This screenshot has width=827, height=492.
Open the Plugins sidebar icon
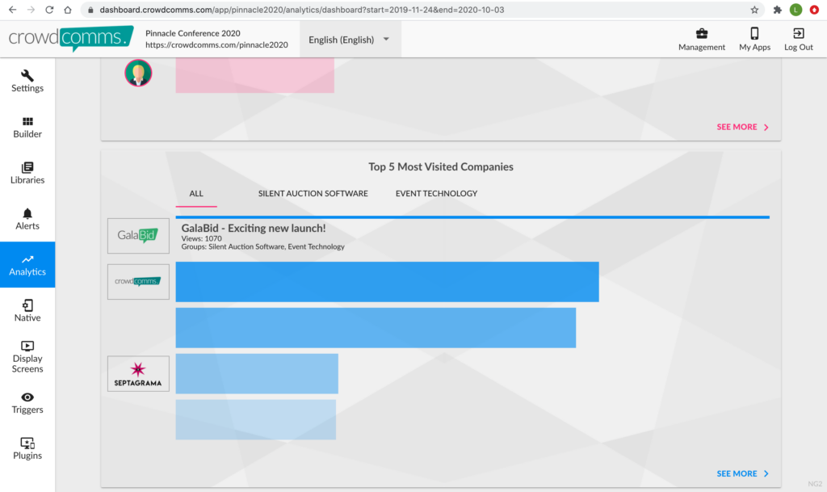coord(27,444)
